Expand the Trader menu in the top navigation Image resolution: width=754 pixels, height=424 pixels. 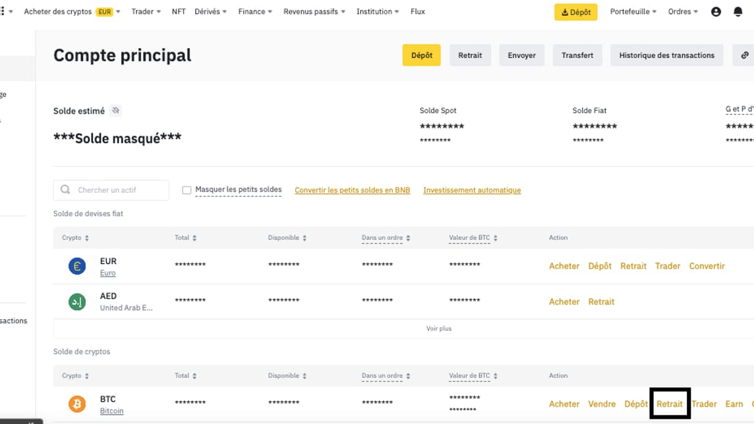pyautogui.click(x=146, y=12)
